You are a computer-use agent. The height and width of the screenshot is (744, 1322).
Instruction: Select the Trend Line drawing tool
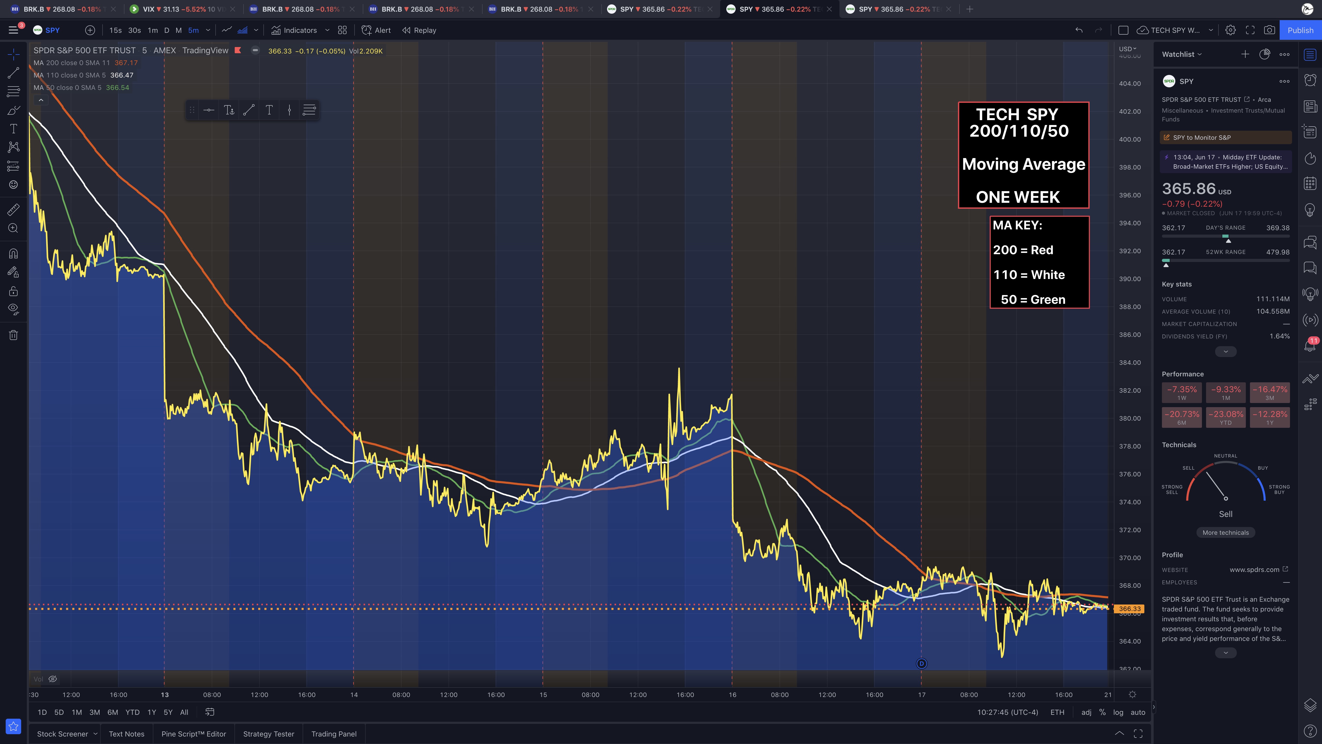(13, 73)
